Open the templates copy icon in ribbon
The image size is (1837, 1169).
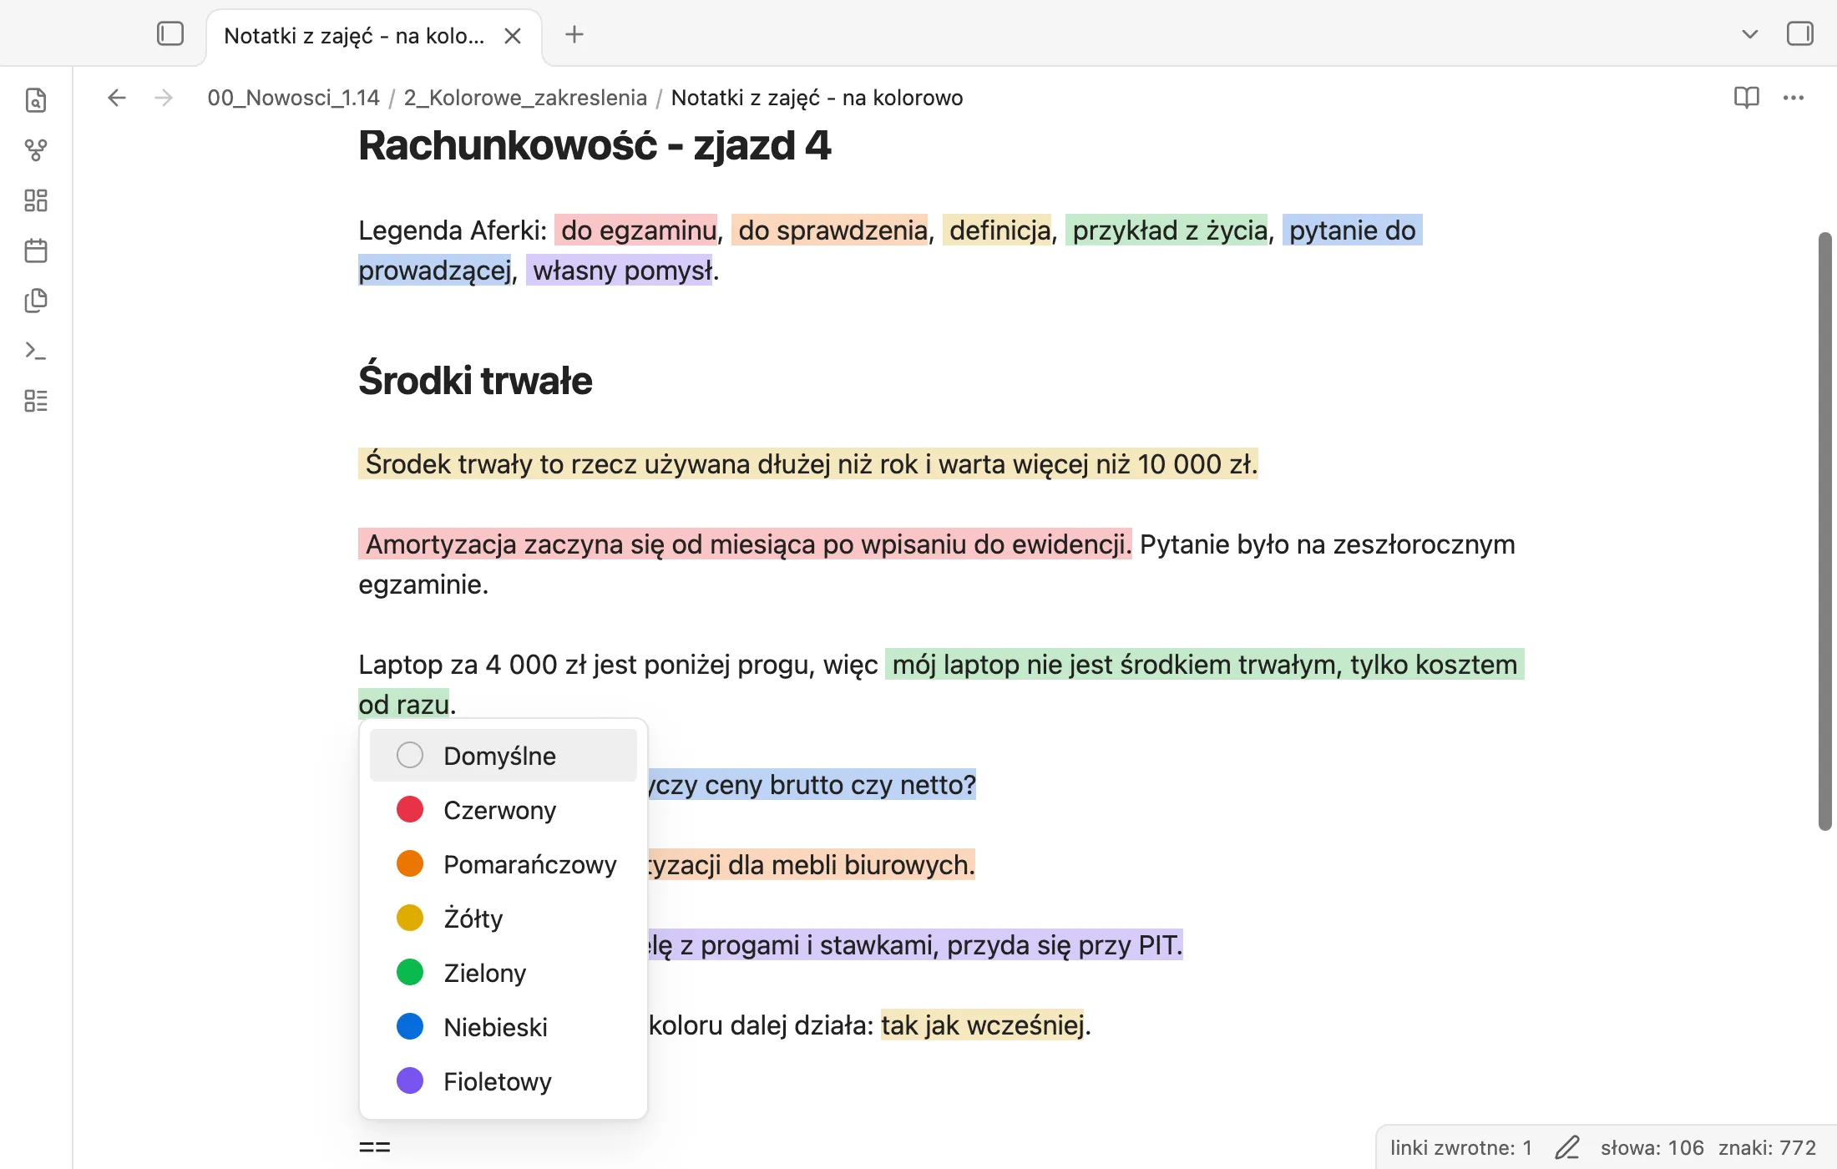click(36, 301)
